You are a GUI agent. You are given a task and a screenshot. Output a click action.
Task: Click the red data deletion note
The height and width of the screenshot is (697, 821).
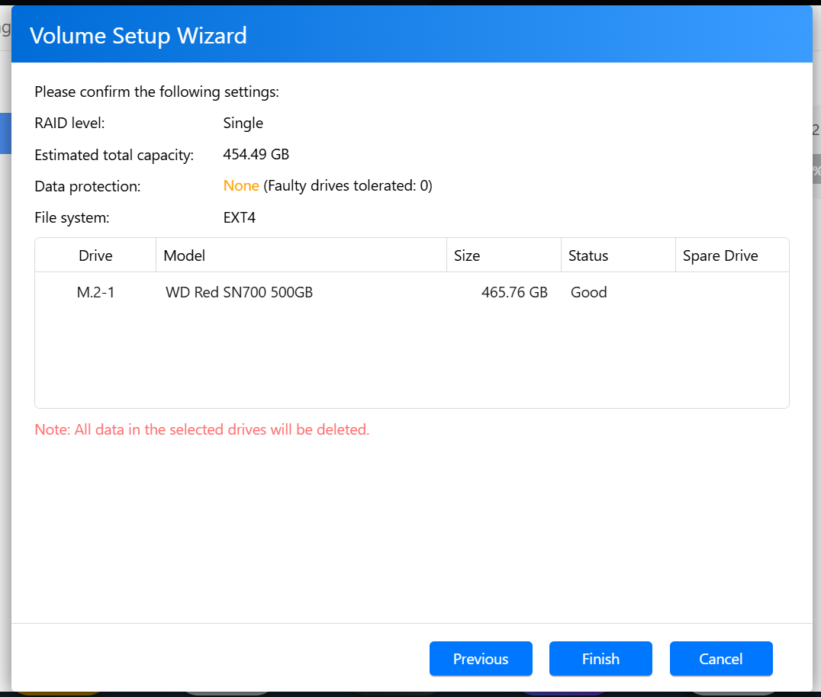tap(202, 429)
